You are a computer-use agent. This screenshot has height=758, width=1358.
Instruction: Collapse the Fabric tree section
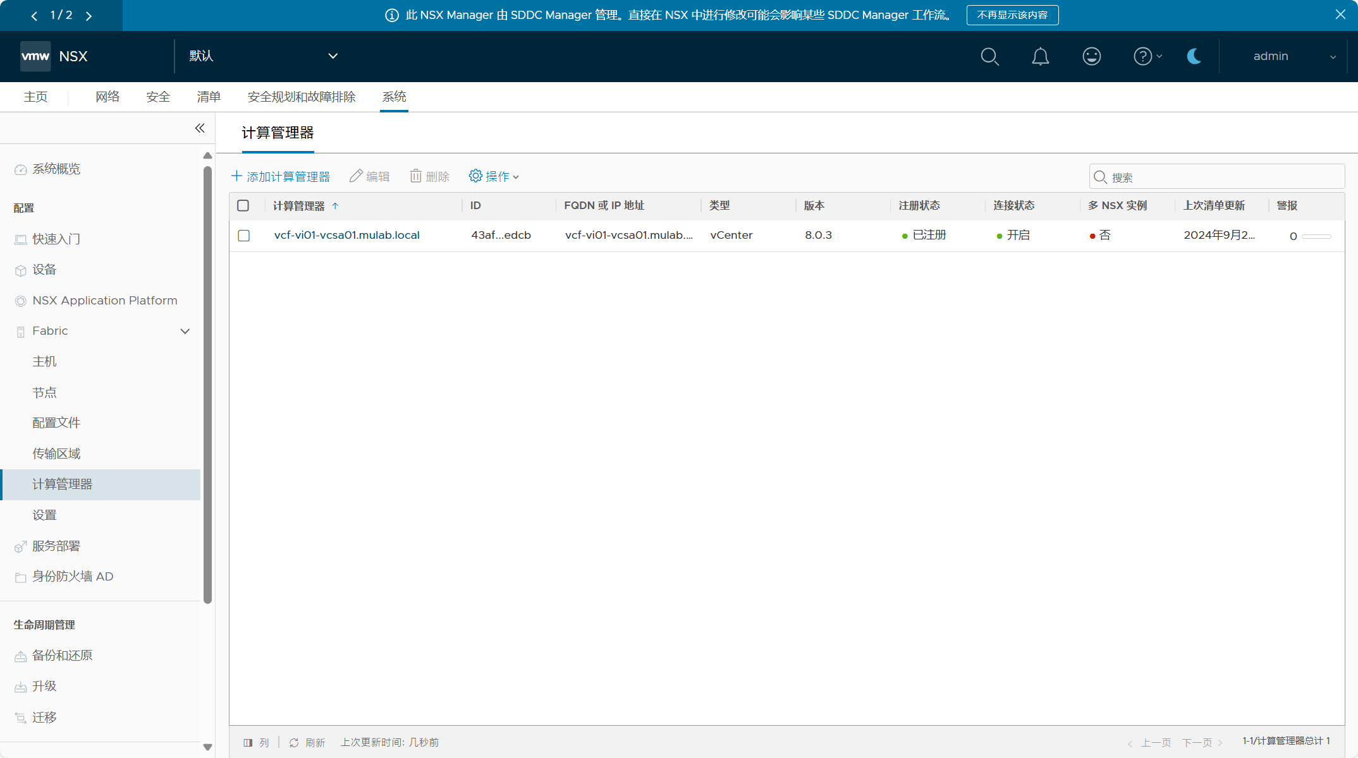coord(185,331)
